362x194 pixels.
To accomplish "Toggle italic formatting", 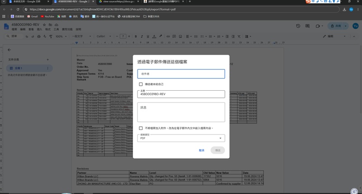I will (142, 37).
